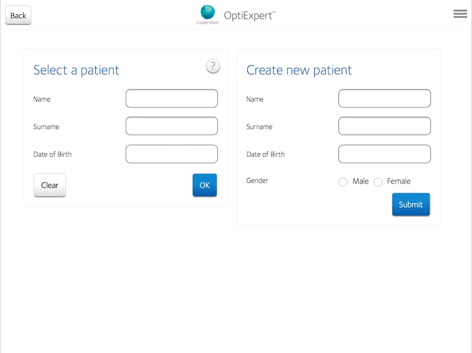The image size is (472, 353).
Task: Click the Select a patient heading
Action: pyautogui.click(x=76, y=70)
